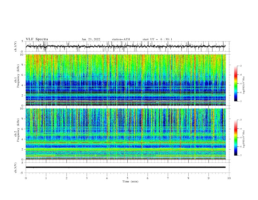Click the ch.2 frequency axis "6" tick label
Screen dimensions: 258x200
[x=23, y=129]
